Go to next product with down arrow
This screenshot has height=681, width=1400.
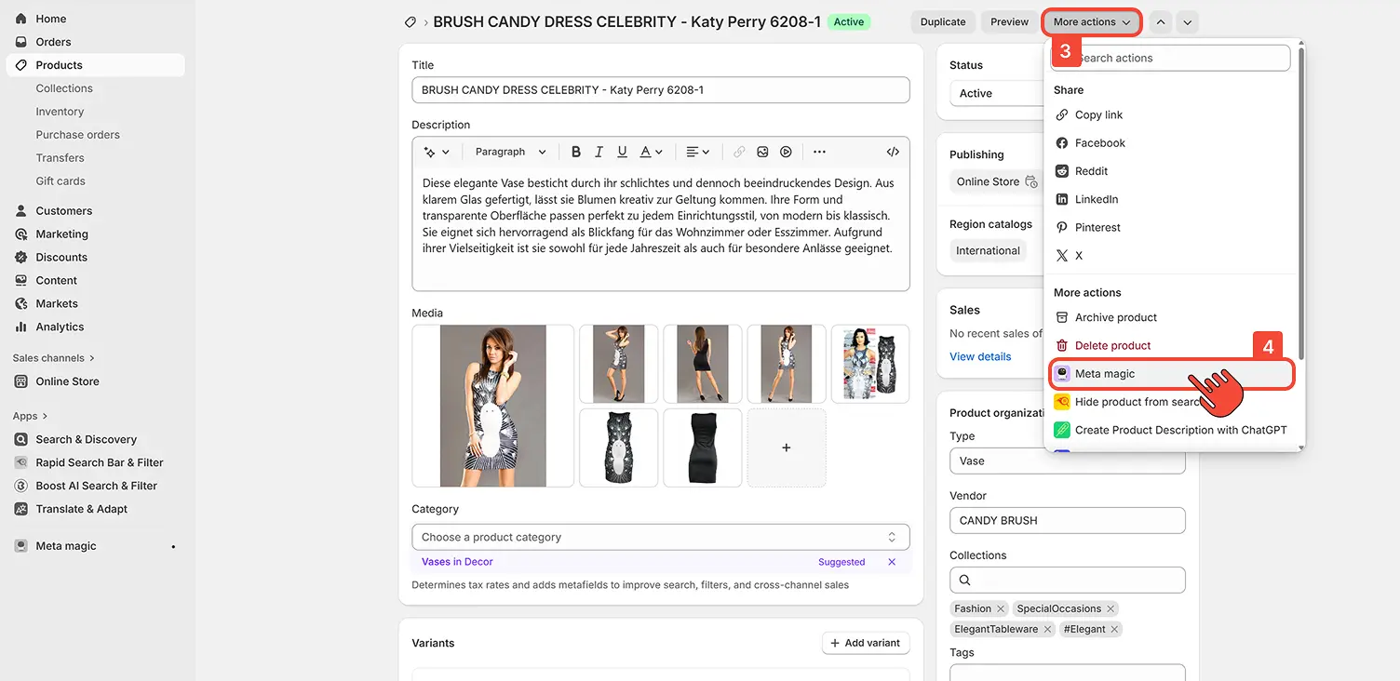(x=1187, y=22)
